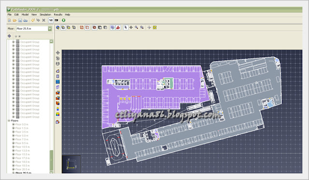The height and width of the screenshot is (180, 309).
Task: Expand all tree nodes with plus icon
Action: tap(19, 37)
